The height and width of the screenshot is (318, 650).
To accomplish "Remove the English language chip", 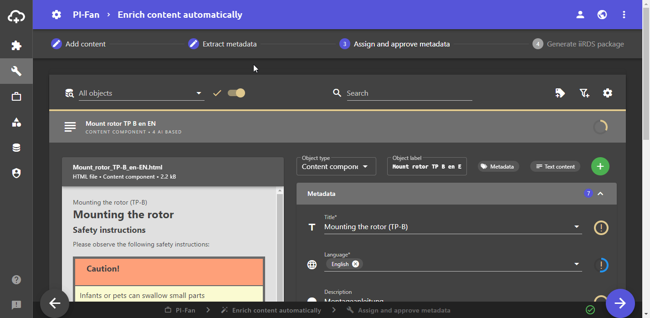I will pyautogui.click(x=355, y=264).
